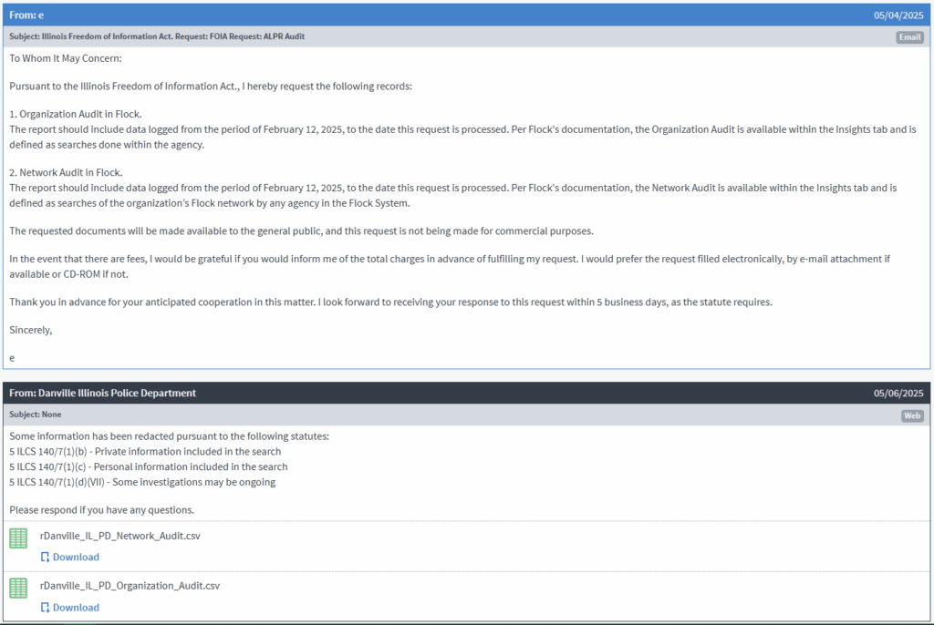Click '2. Network Audit in Flock.' text
Screen dimensions: 934x625
click(x=66, y=172)
